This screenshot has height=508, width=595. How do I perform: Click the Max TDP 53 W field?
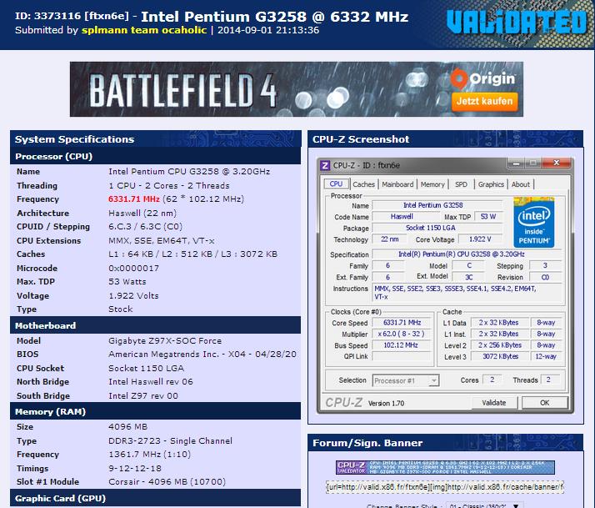[x=488, y=217]
